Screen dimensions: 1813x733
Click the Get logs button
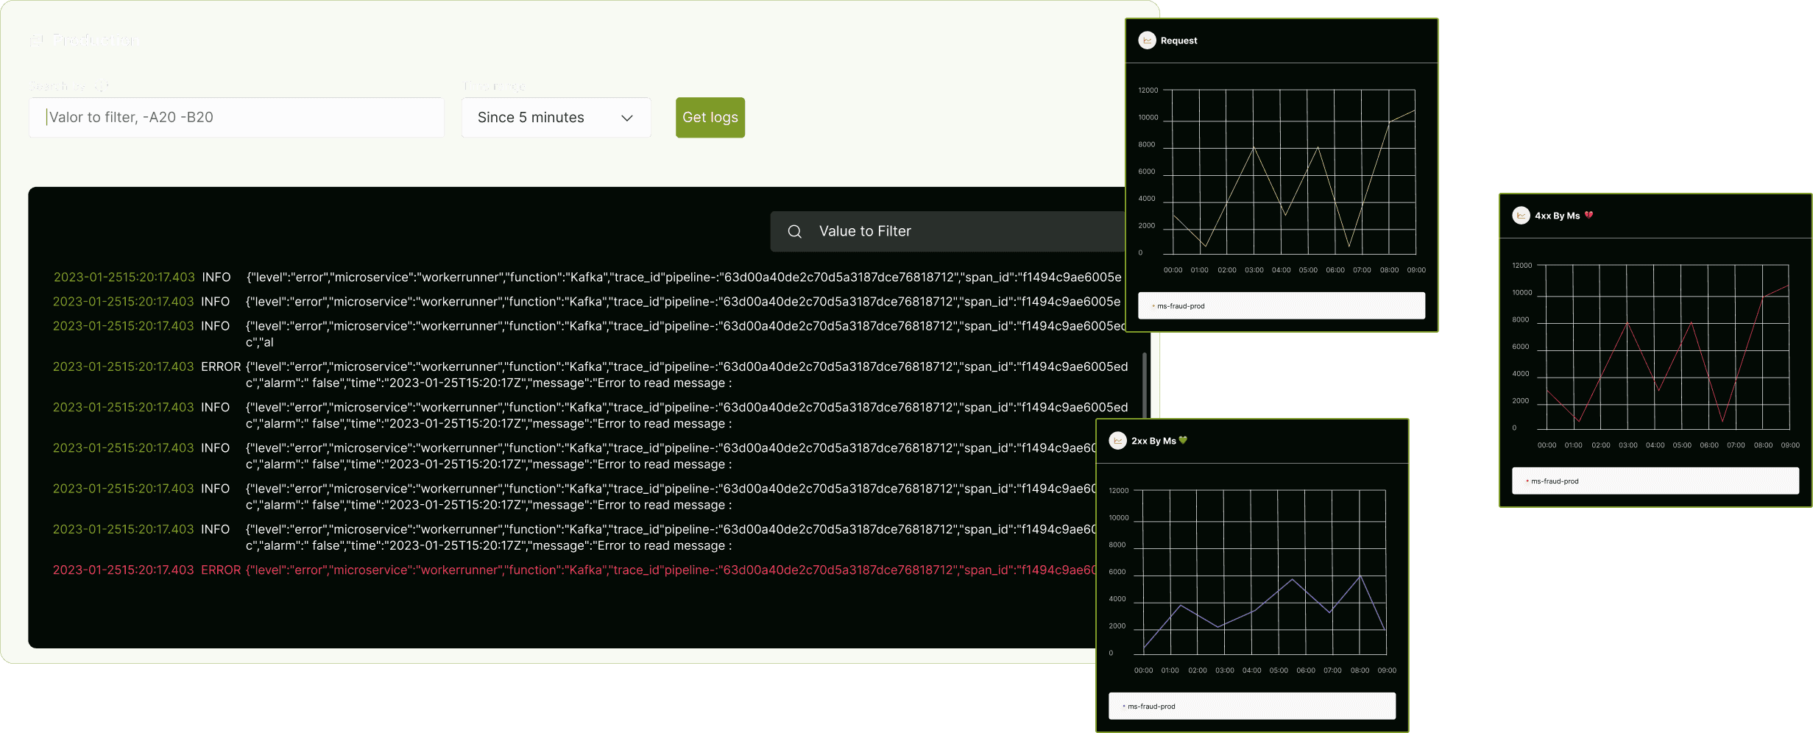click(710, 117)
